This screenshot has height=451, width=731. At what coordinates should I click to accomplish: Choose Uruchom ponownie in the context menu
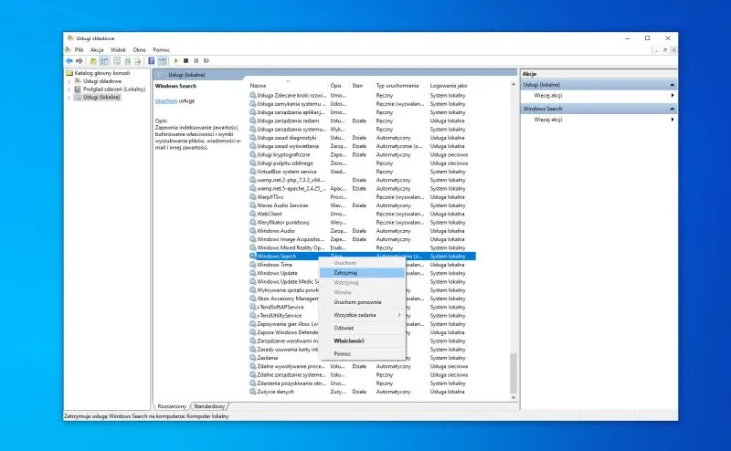(x=362, y=302)
